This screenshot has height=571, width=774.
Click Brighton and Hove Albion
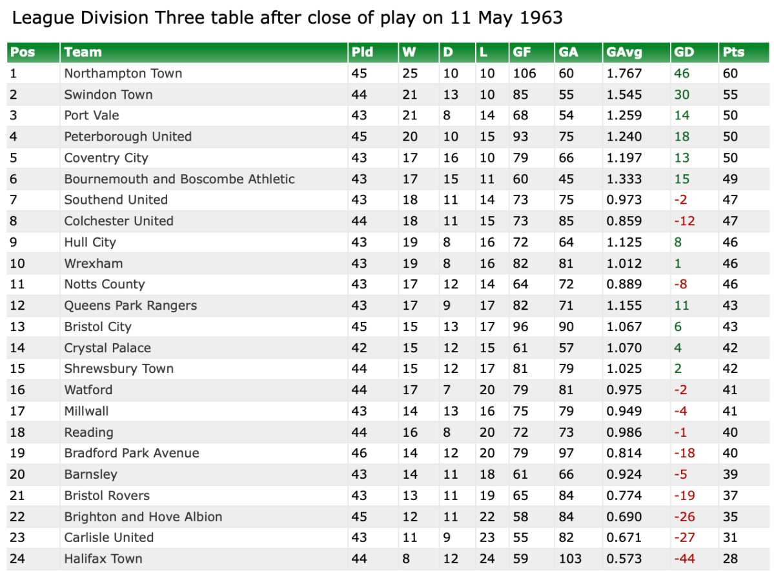coord(143,517)
